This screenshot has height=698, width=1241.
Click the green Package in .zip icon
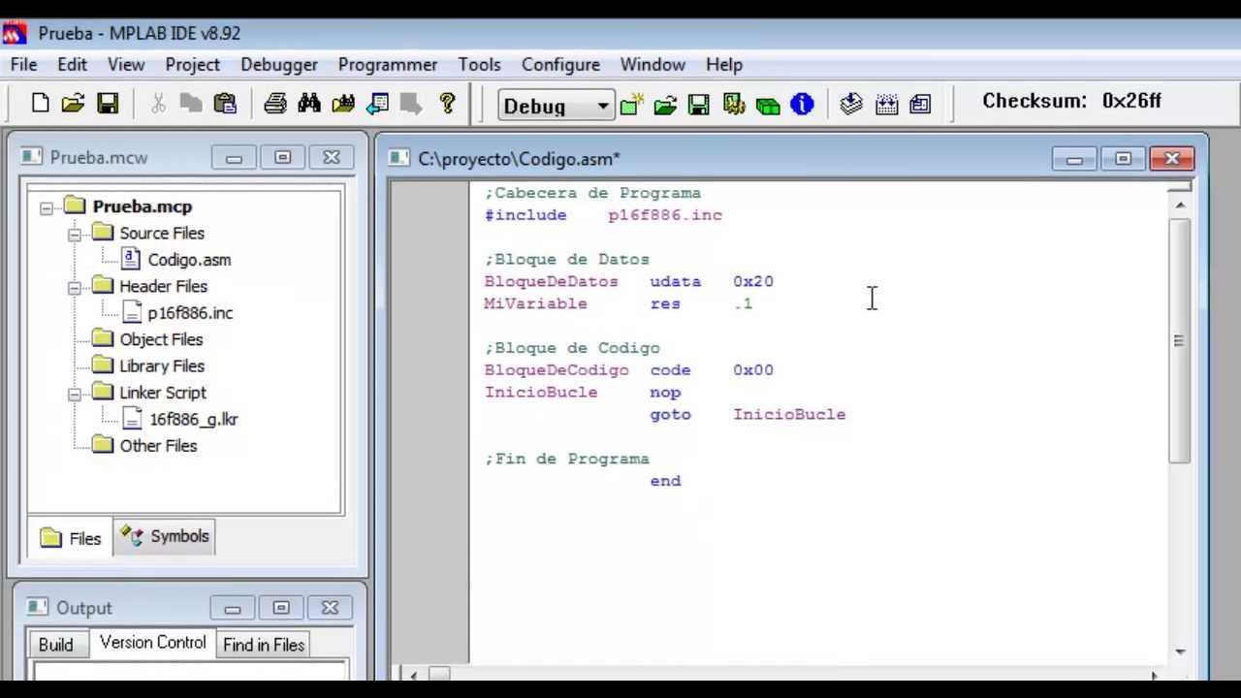click(x=768, y=104)
